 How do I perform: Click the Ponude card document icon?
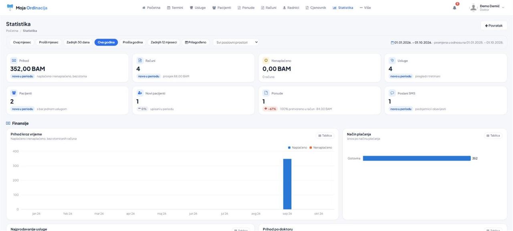pos(266,93)
